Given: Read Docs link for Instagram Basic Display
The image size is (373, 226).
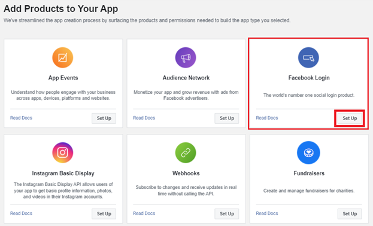Looking at the screenshot, I should [21, 213].
